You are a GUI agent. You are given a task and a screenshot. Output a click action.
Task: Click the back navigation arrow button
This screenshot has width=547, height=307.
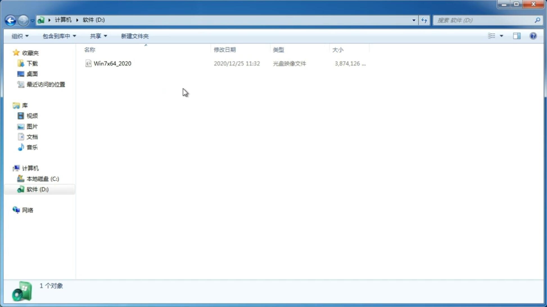[x=10, y=20]
